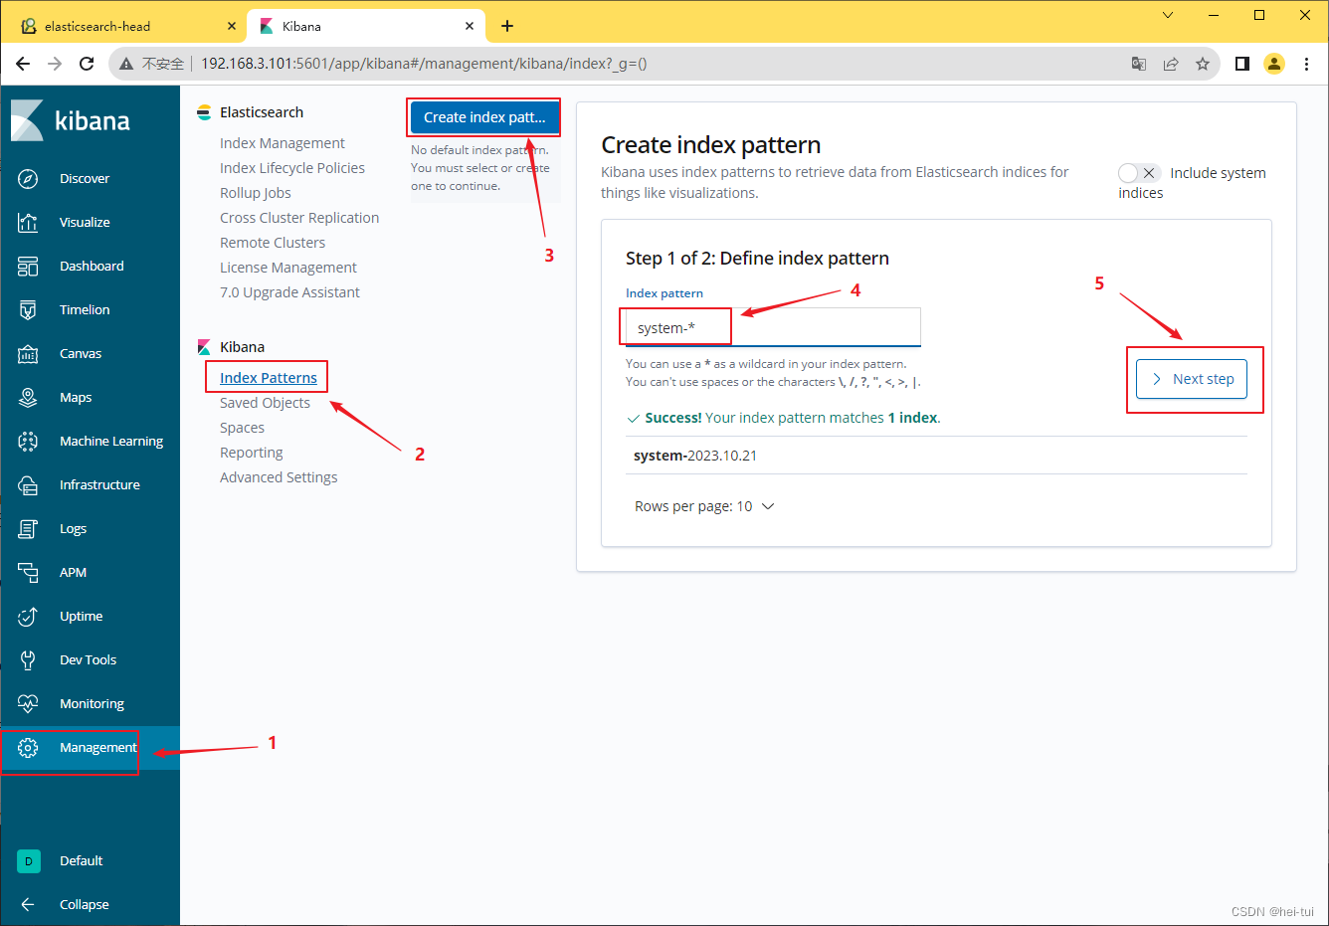The height and width of the screenshot is (926, 1329).
Task: Go back with browser back arrow
Action: tap(23, 64)
